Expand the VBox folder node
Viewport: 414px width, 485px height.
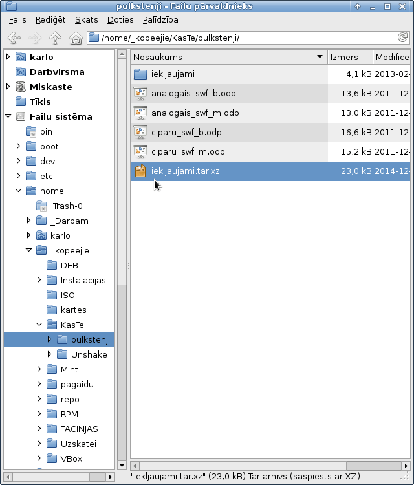pos(39,458)
